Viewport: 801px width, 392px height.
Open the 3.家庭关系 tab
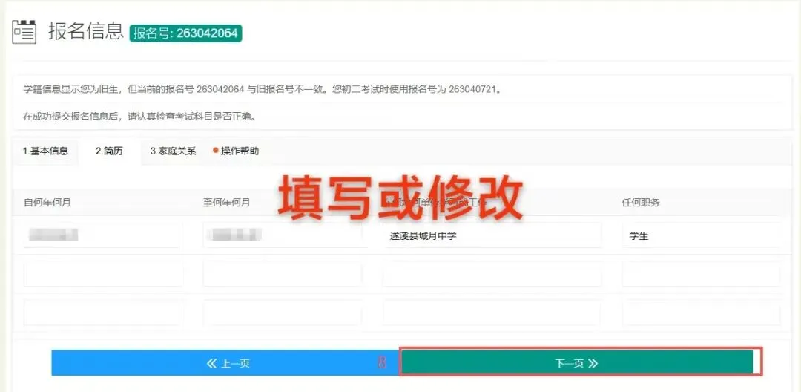pos(173,151)
